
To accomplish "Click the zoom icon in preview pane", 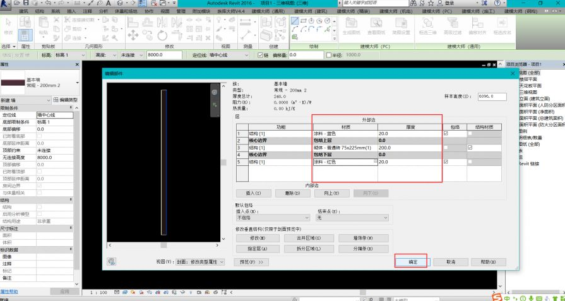I will (214, 104).
